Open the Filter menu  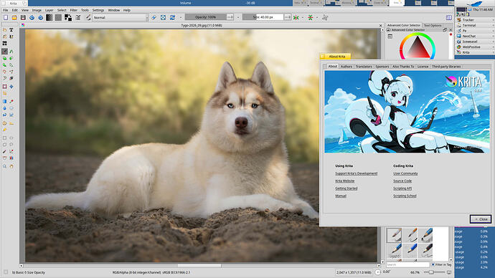click(x=73, y=10)
